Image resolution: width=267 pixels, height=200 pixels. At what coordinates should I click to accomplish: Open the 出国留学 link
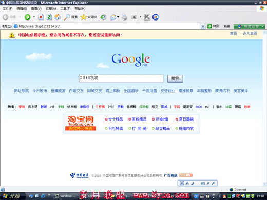point(131,91)
